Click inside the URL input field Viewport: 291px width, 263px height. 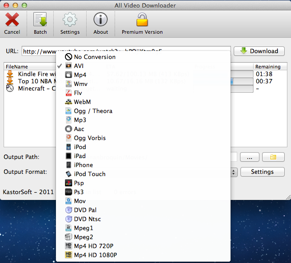126,51
